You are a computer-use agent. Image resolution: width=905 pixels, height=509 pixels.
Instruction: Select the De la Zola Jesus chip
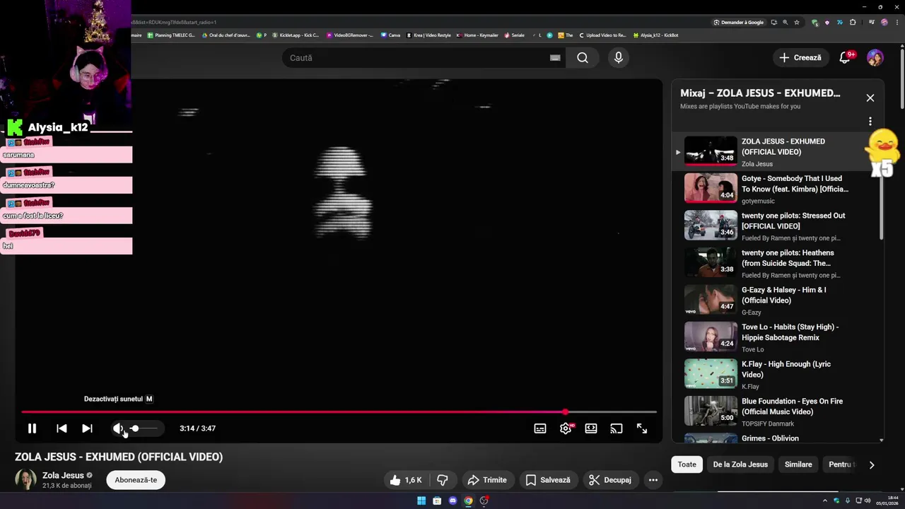click(x=740, y=464)
